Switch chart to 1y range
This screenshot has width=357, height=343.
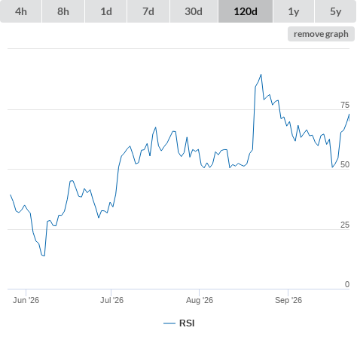click(294, 11)
